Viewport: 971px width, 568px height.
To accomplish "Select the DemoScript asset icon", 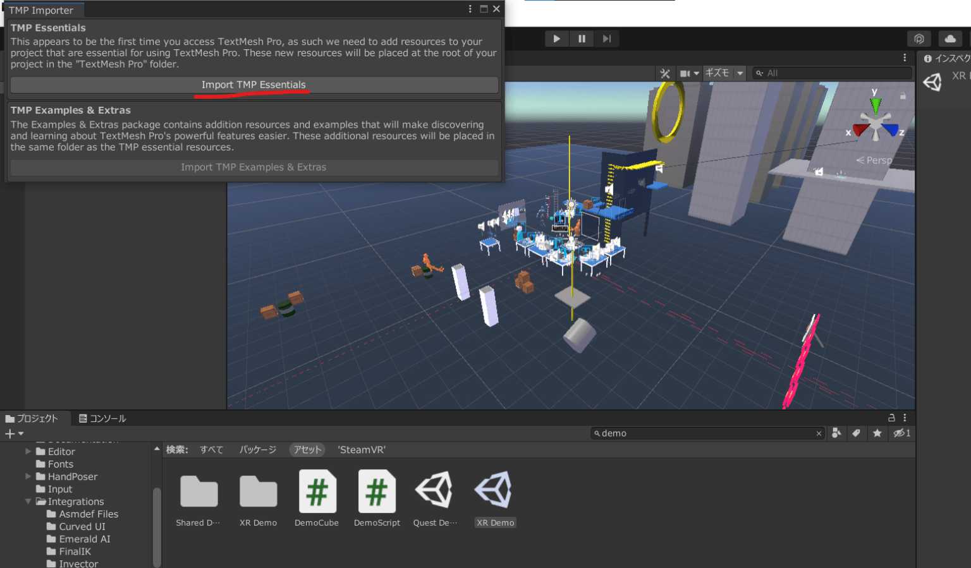I will 377,492.
